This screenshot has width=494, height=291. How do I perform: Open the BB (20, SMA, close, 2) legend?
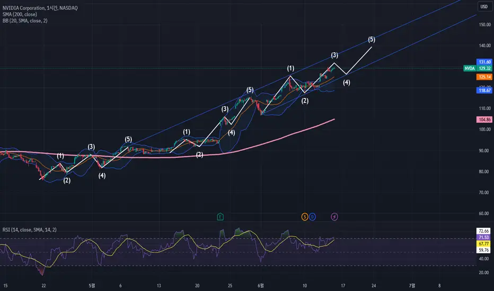(25, 21)
